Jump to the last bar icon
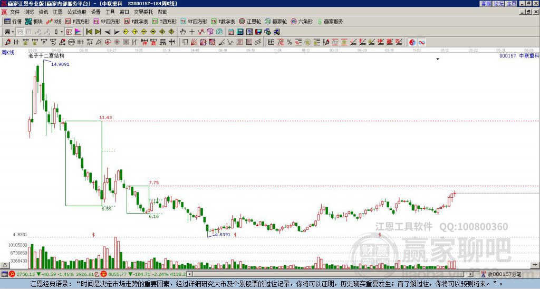 click(x=98, y=32)
